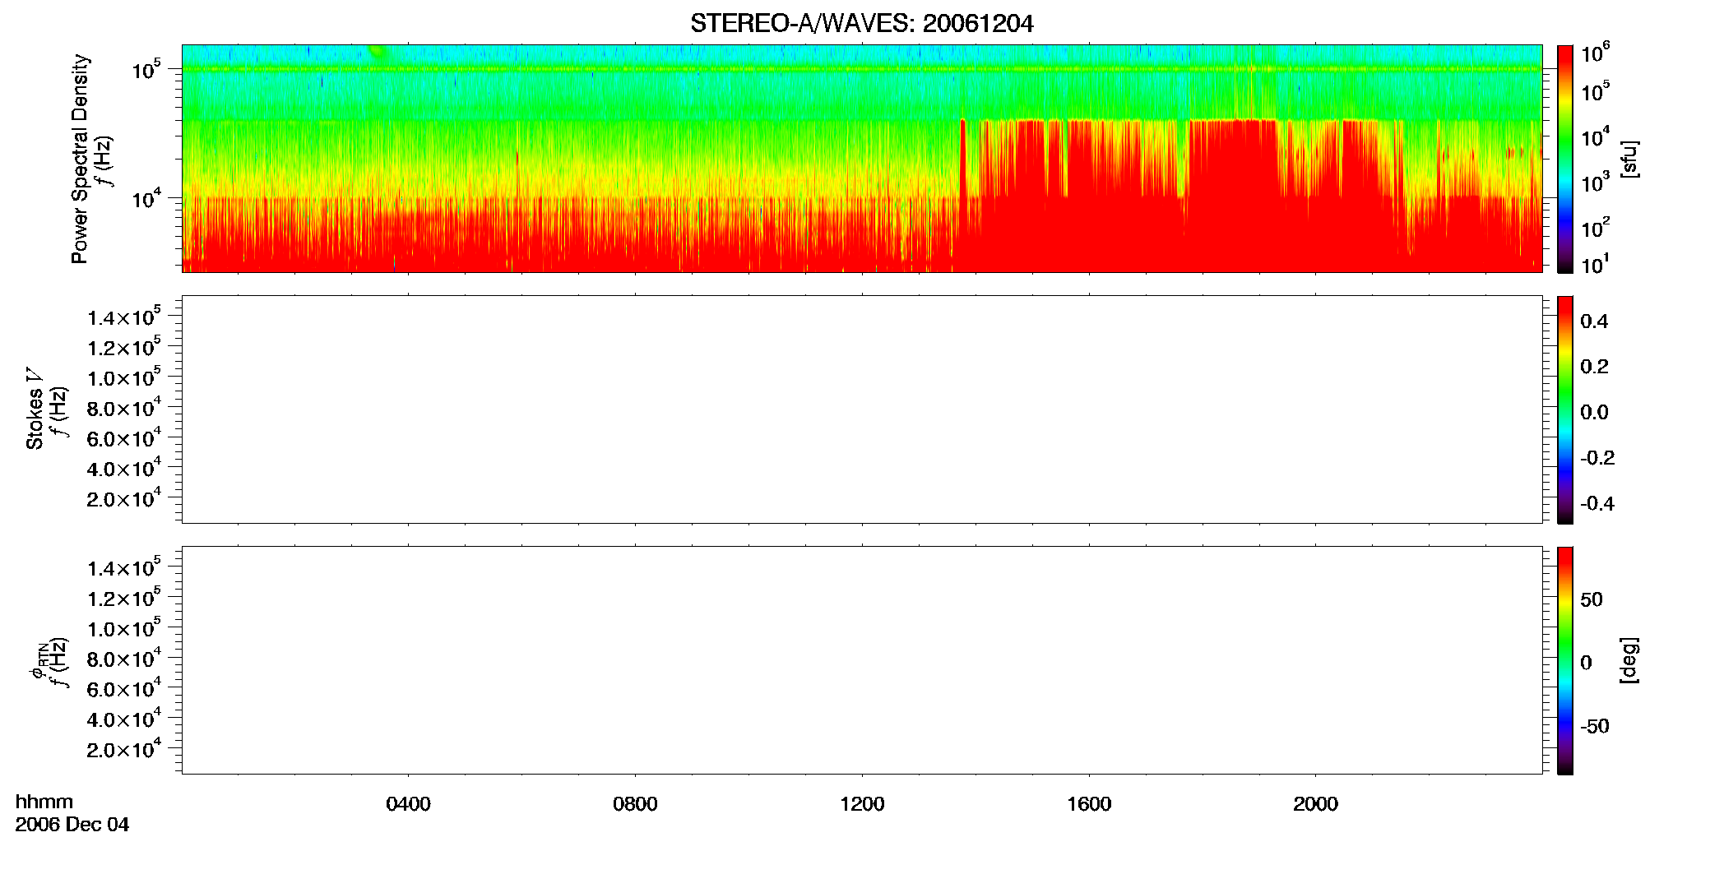The width and height of the screenshot is (1724, 888).
Task: Click the 1.0×10⁵ tick in phi RTN panel
Action: pos(123,627)
